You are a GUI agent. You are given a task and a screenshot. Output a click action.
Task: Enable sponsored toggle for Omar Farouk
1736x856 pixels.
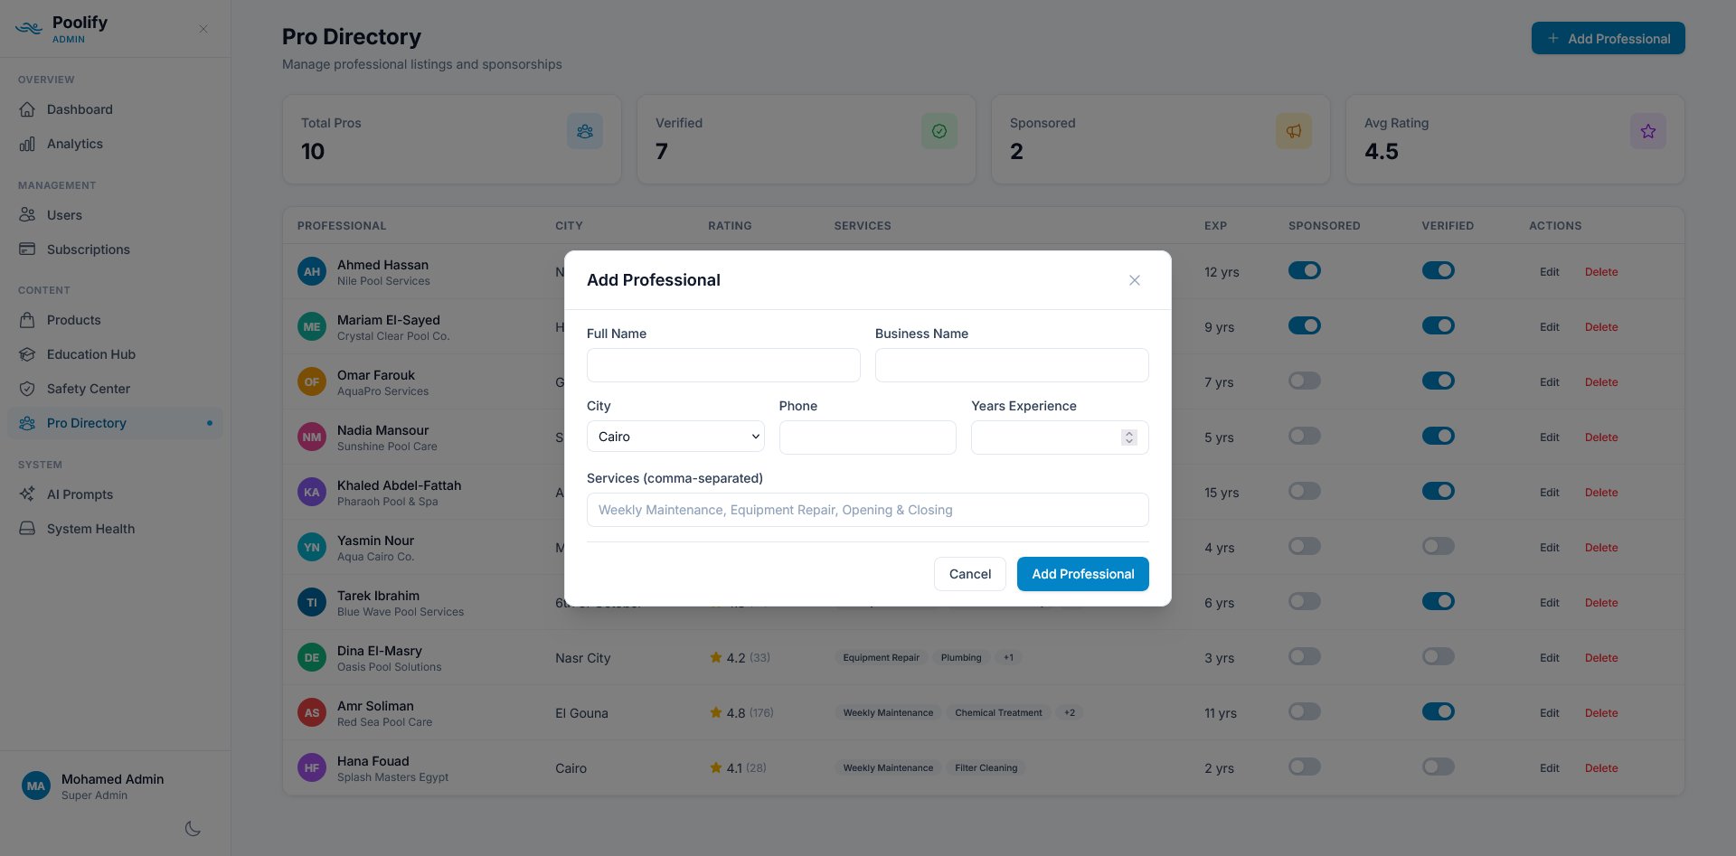pyautogui.click(x=1304, y=381)
